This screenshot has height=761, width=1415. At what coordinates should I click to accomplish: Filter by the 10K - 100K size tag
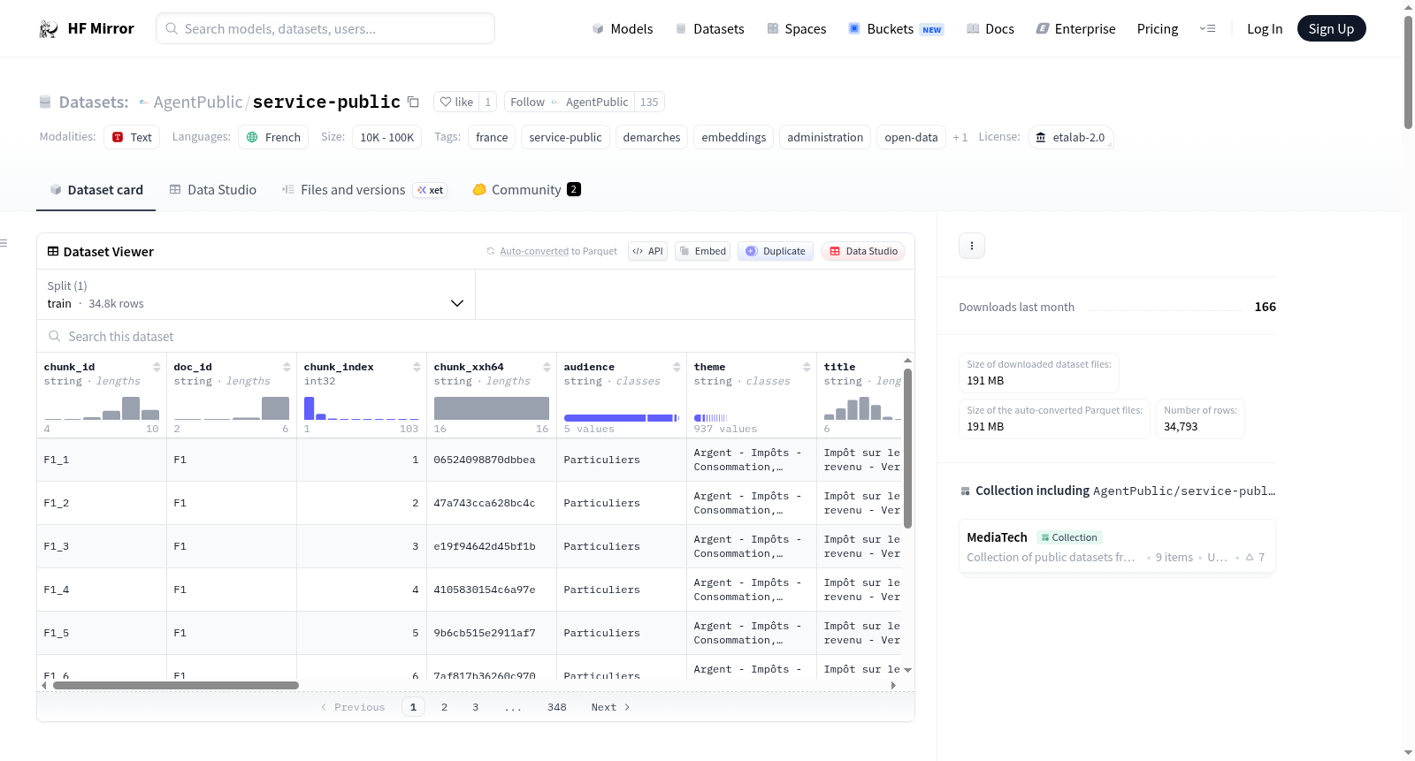pos(386,137)
